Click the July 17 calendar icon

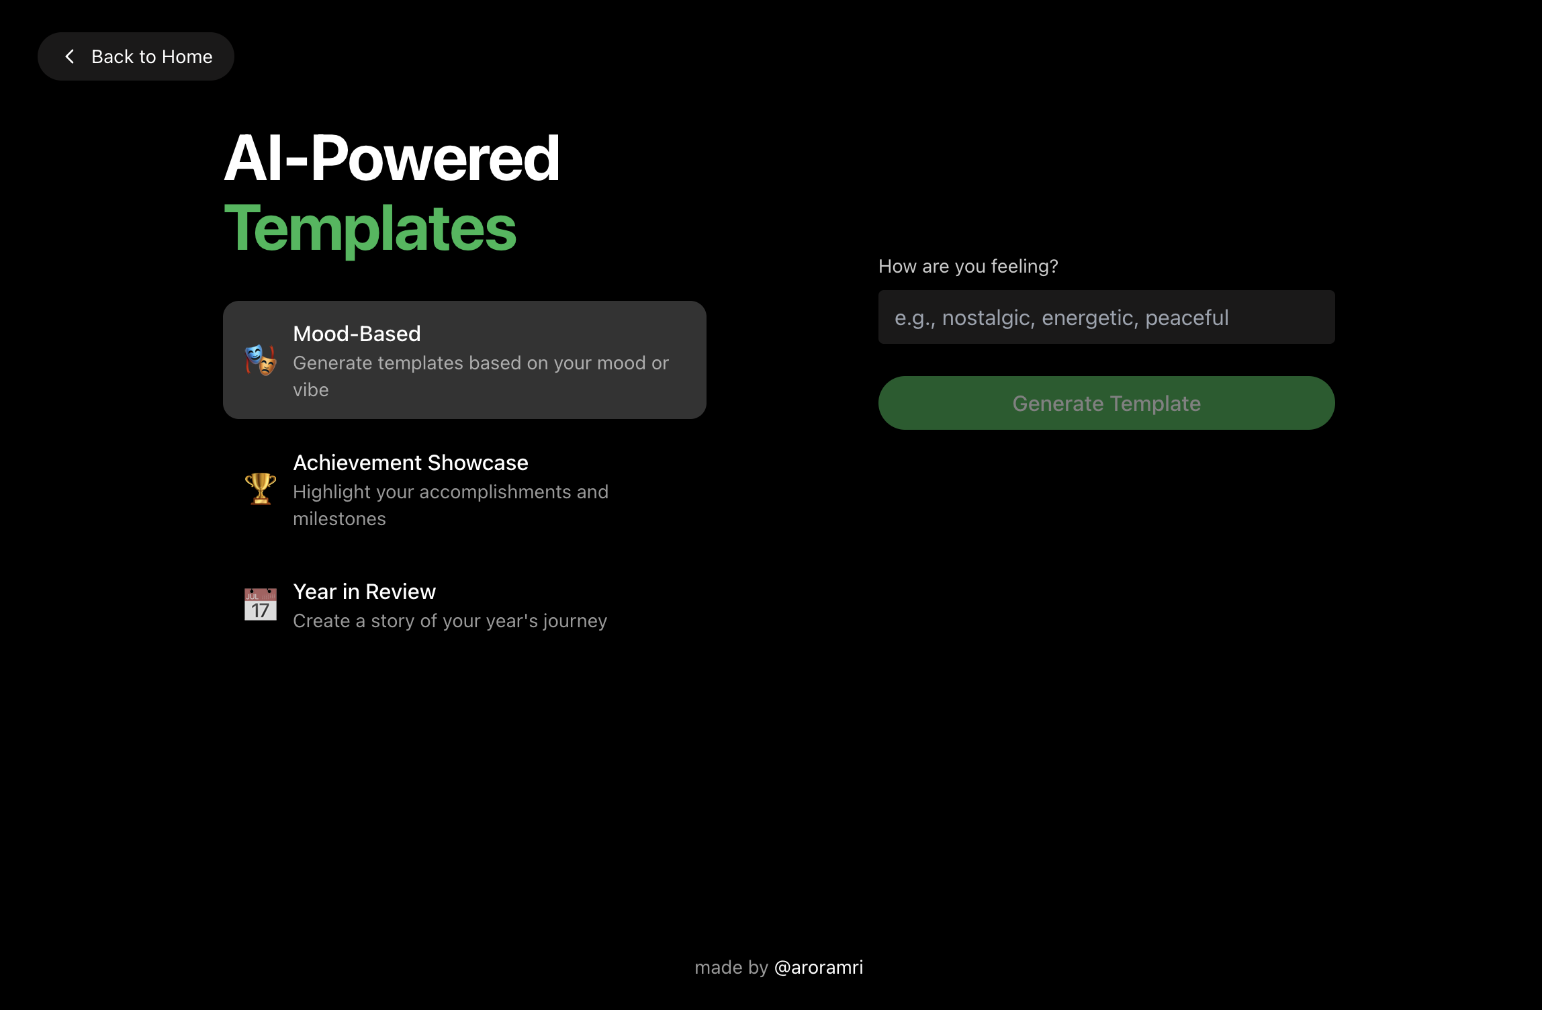point(261,604)
